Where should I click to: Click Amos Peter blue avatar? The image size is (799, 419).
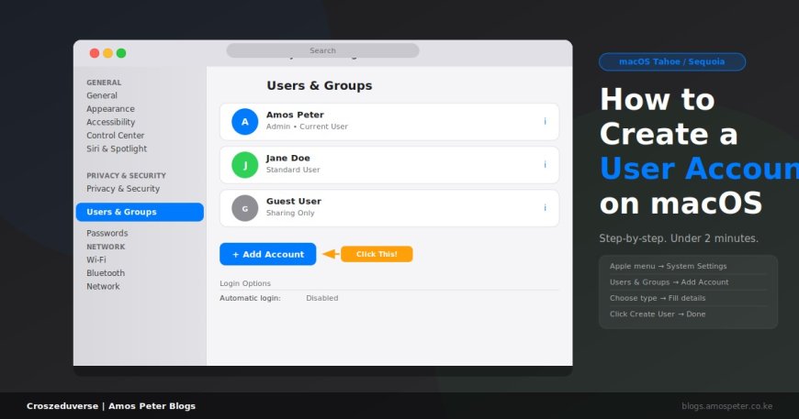tap(244, 122)
